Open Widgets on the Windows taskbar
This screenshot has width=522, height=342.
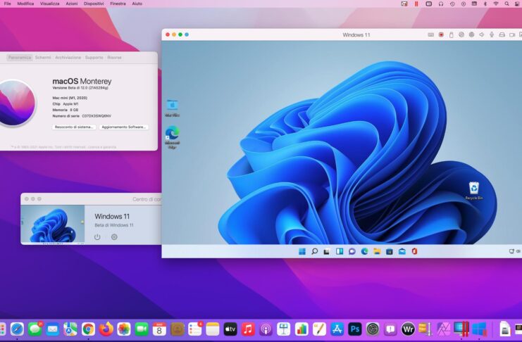pos(340,251)
